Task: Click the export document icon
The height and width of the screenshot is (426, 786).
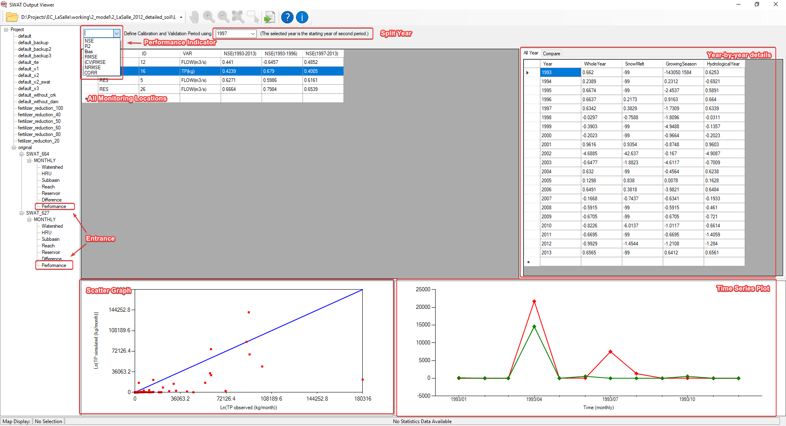Action: point(269,17)
